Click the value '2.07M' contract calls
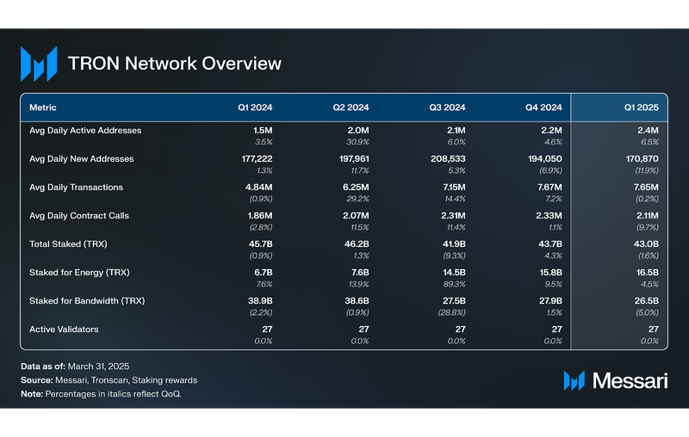This screenshot has height=437, width=689. [356, 216]
